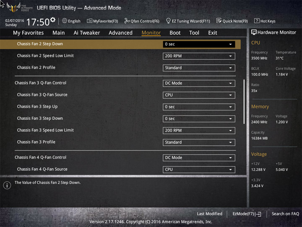
Task: Open the Boot tab
Action: point(175,33)
